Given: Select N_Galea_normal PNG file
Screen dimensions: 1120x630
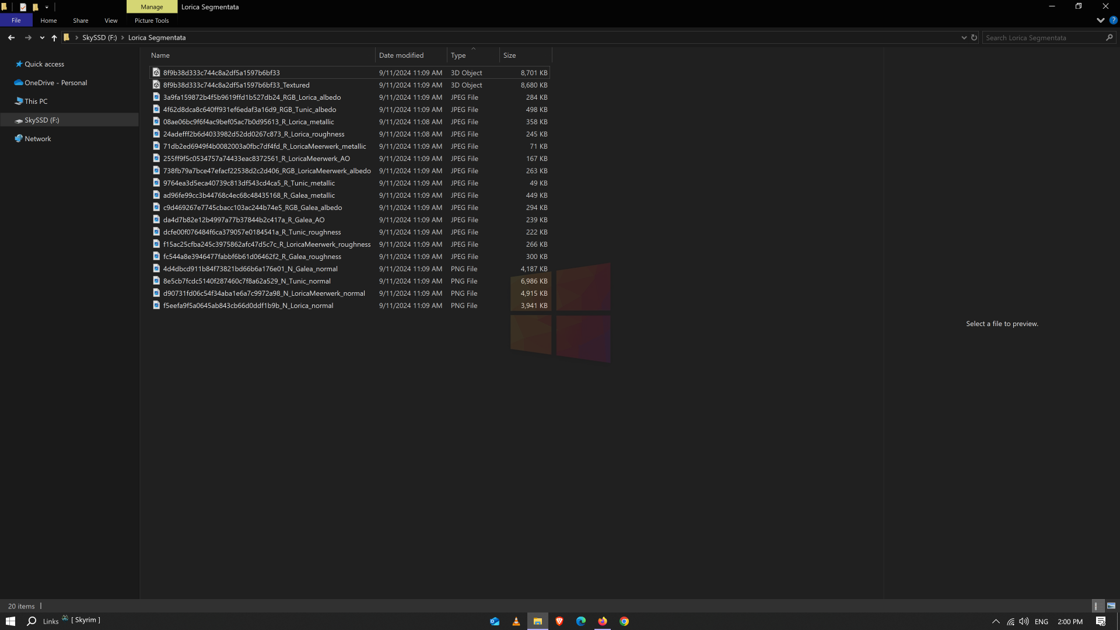Looking at the screenshot, I should tap(349, 269).
